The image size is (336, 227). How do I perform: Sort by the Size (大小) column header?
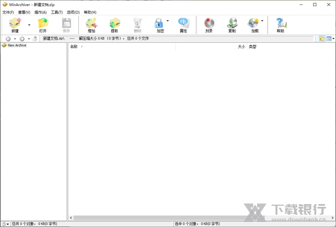[x=241, y=46]
